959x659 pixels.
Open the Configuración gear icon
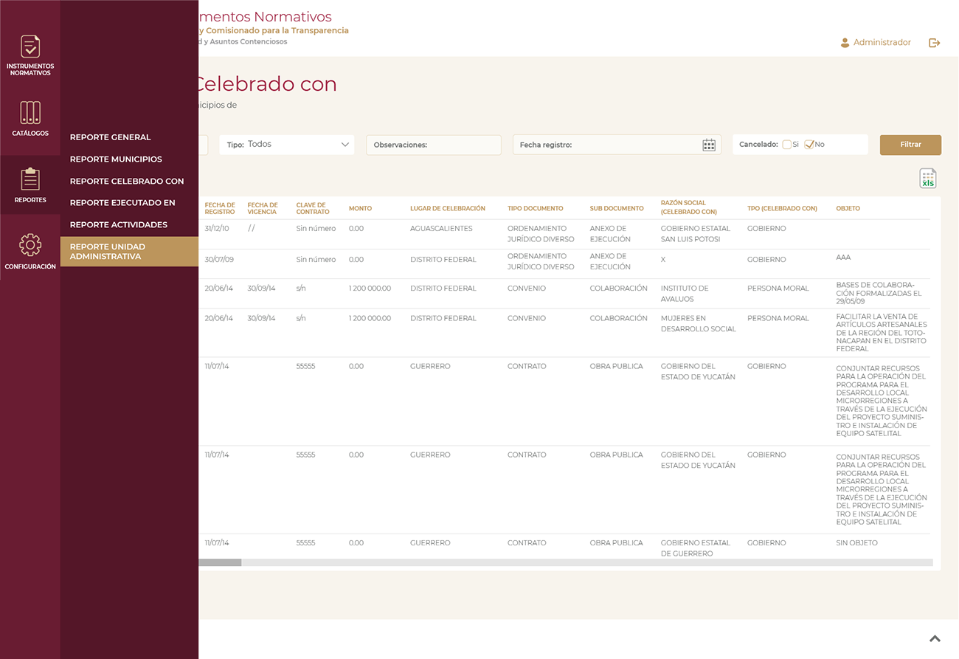[x=30, y=245]
